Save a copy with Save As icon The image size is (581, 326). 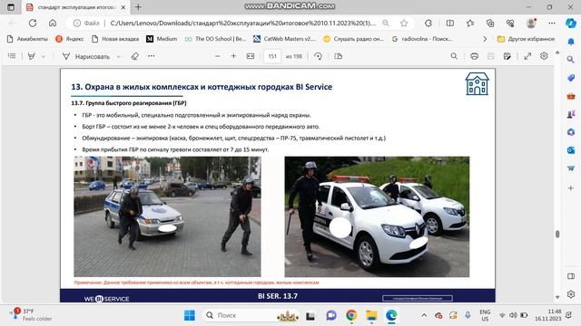pyautogui.click(x=507, y=56)
